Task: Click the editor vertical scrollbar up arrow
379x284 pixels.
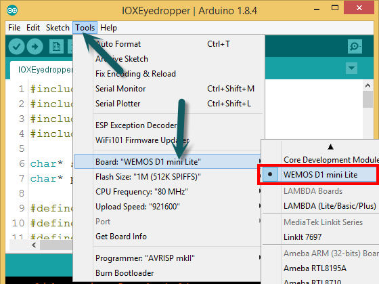Action: click(x=368, y=85)
